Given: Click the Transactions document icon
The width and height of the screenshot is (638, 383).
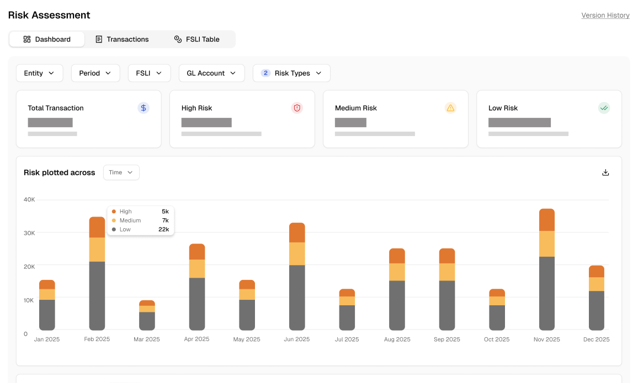Looking at the screenshot, I should click(x=100, y=39).
